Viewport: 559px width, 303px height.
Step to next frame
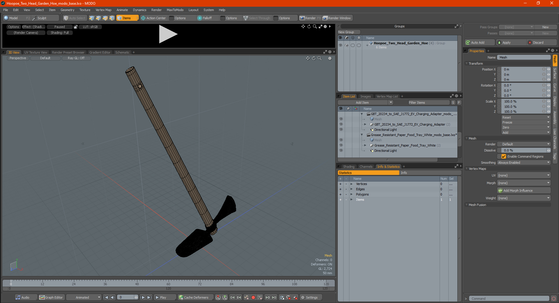point(142,297)
